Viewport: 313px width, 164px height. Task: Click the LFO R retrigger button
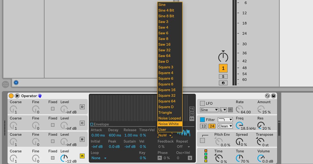click(230, 110)
